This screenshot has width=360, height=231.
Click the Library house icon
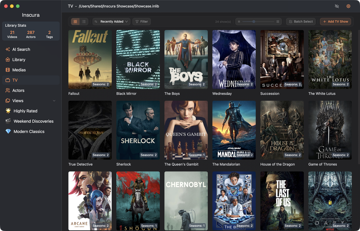point(7,60)
